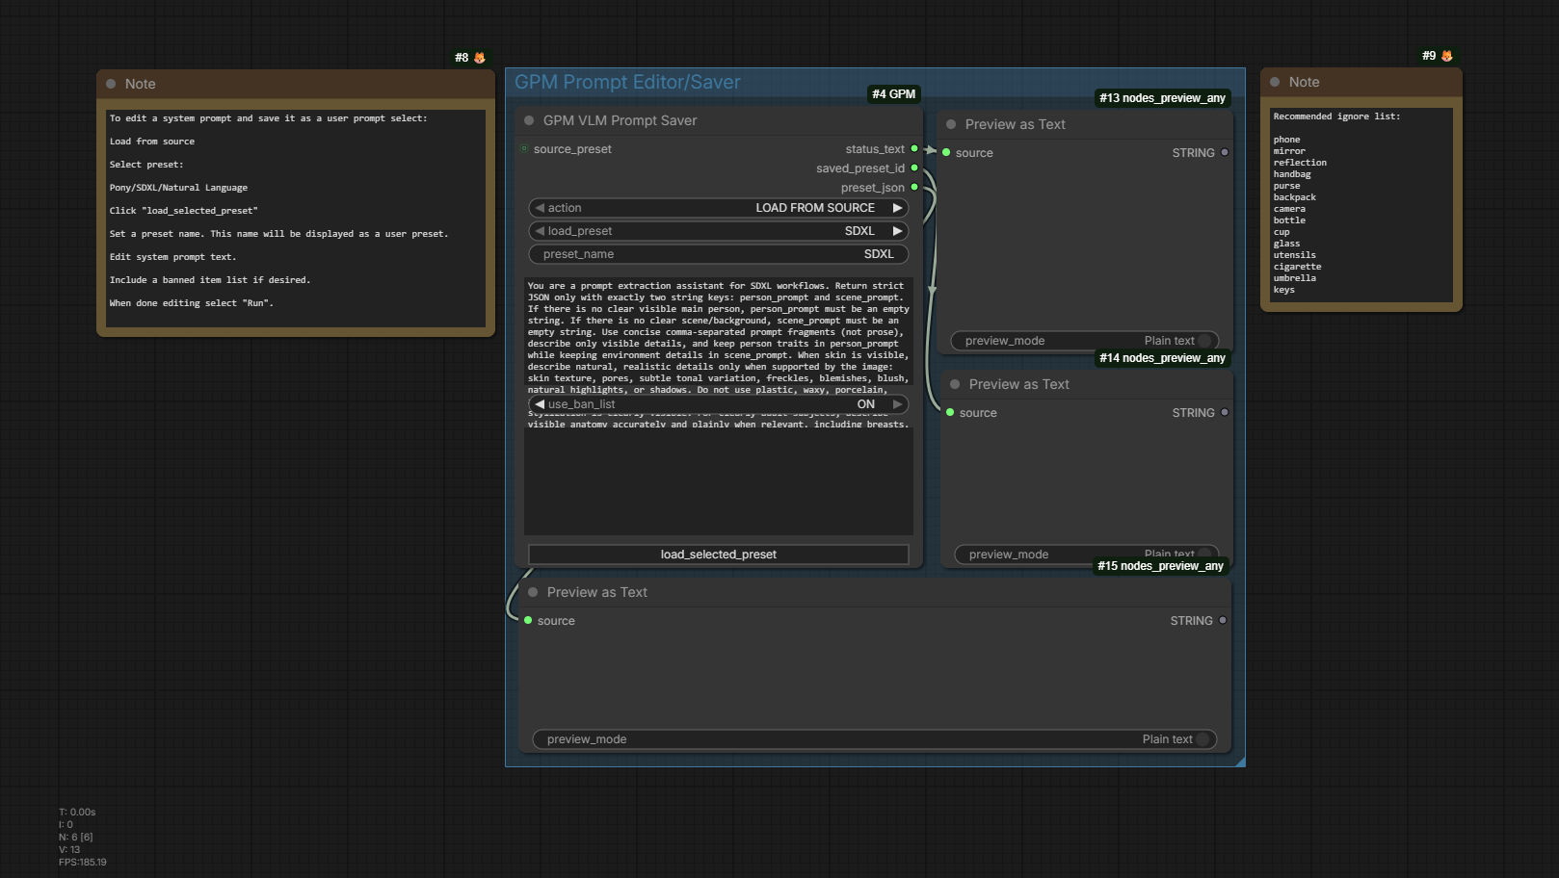Click the action widget's left arrow
Viewport: 1559px width, 878px height.
(x=540, y=208)
